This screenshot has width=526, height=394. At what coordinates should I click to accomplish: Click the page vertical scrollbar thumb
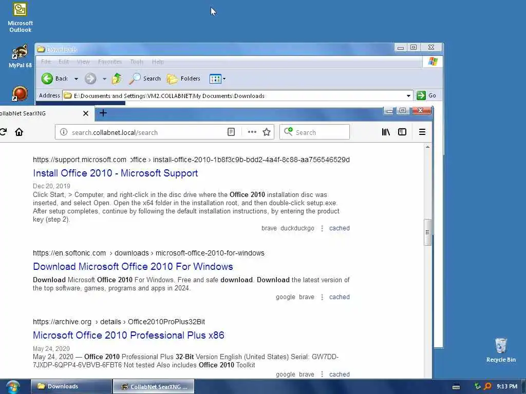pos(427,232)
